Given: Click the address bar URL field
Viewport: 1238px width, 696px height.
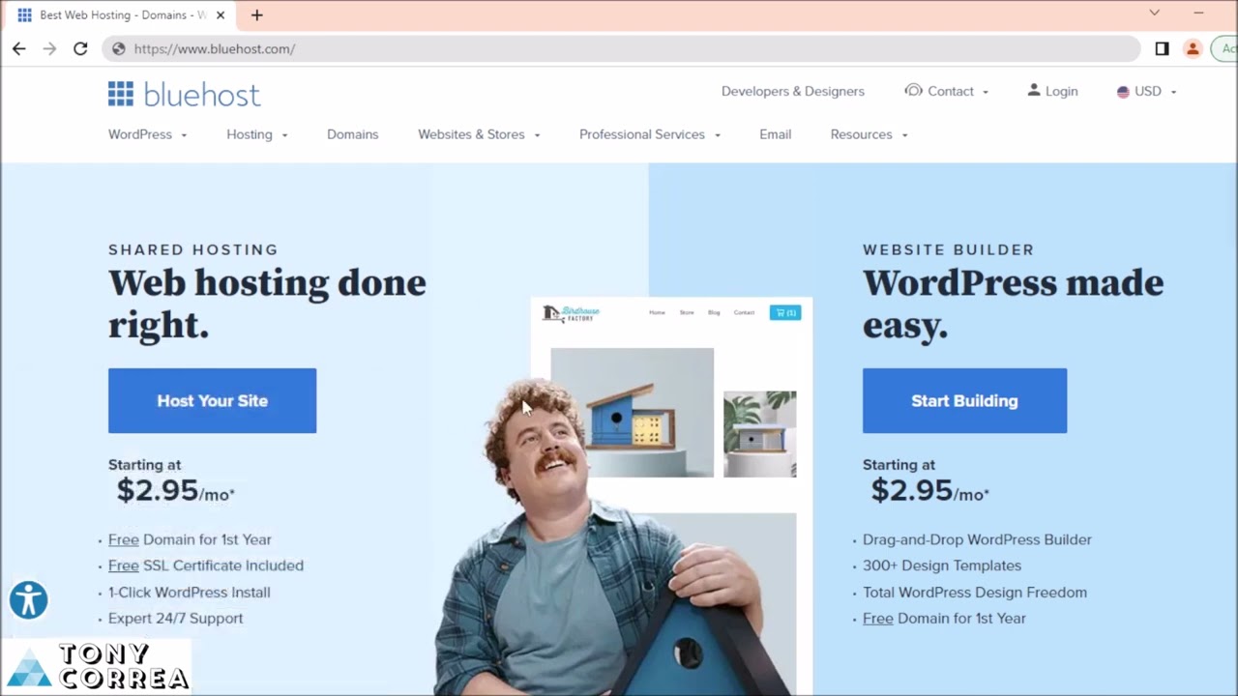Looking at the screenshot, I should [x=619, y=48].
